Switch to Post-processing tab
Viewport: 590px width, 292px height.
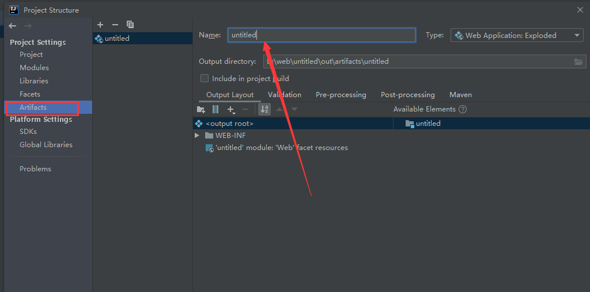click(407, 95)
